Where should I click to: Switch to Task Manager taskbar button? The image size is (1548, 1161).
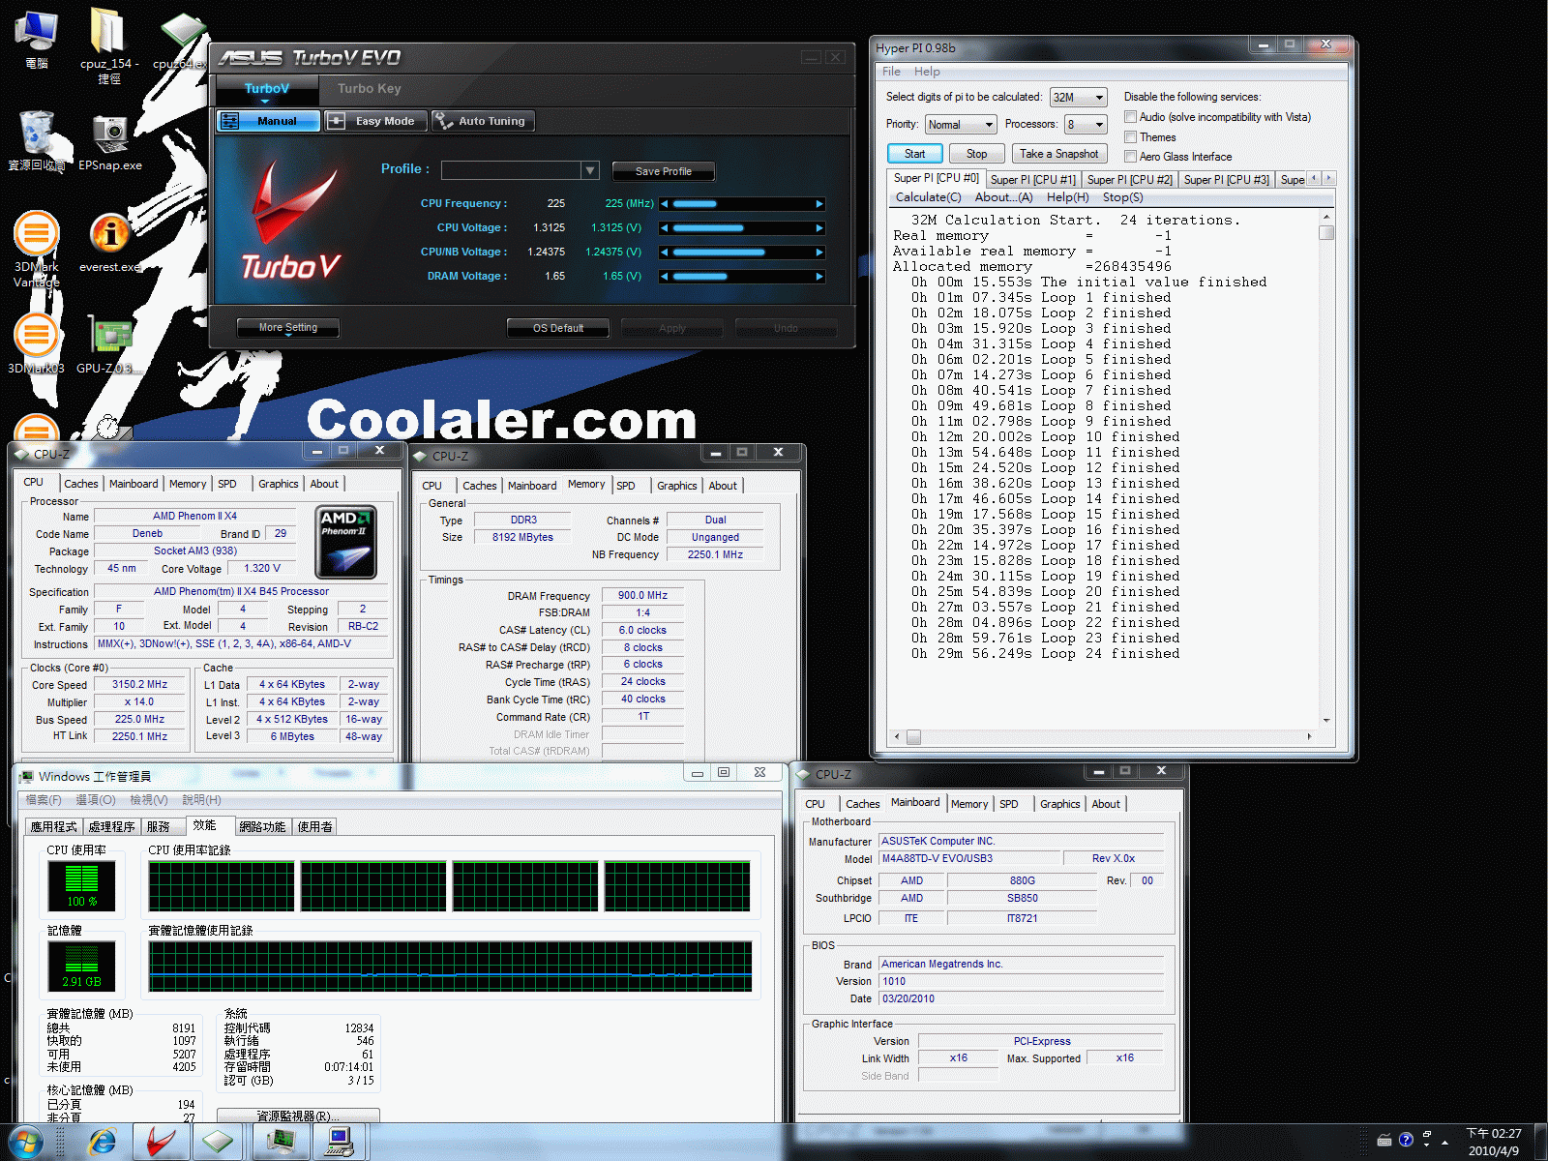tap(282, 1143)
